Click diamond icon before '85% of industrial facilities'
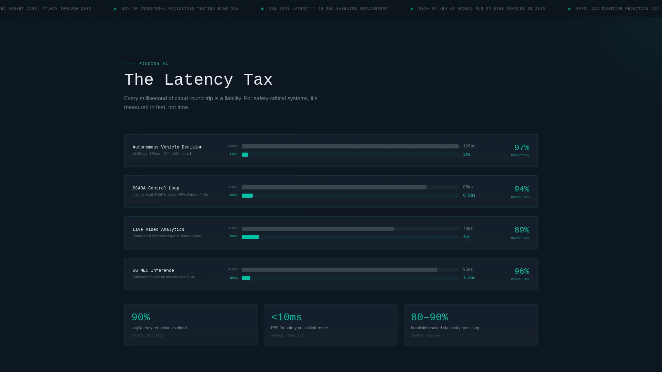This screenshot has width=662, height=372. tap(115, 9)
